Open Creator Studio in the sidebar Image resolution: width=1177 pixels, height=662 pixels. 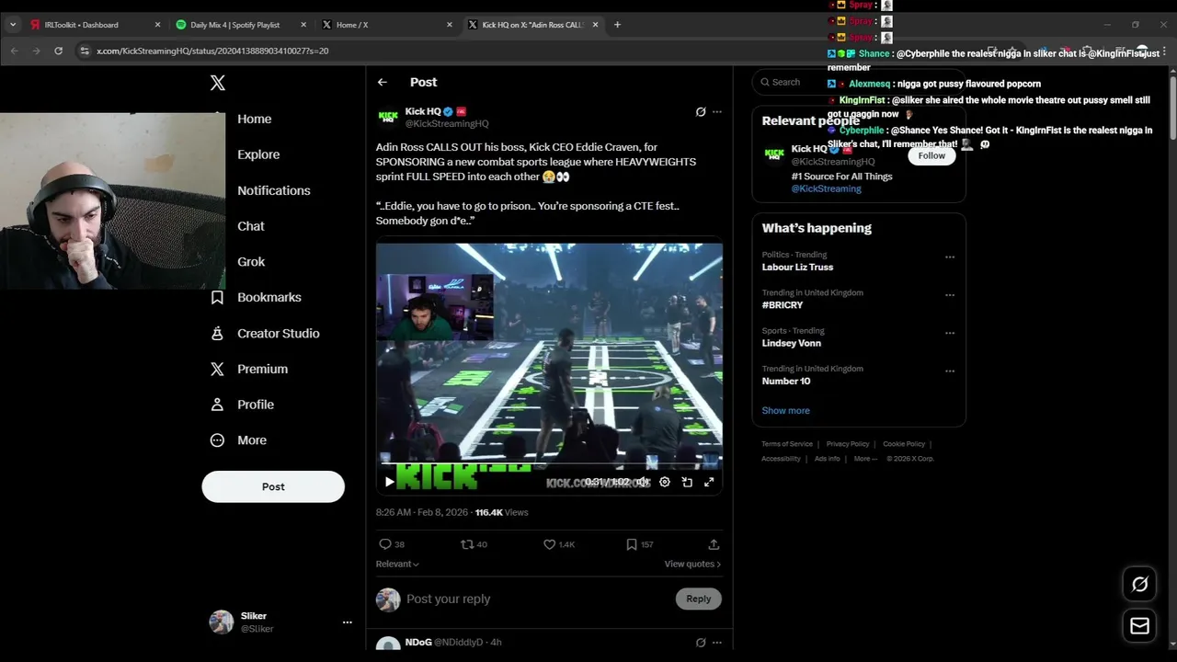pyautogui.click(x=266, y=334)
